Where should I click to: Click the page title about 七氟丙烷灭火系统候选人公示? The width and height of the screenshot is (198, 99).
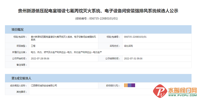98,11
